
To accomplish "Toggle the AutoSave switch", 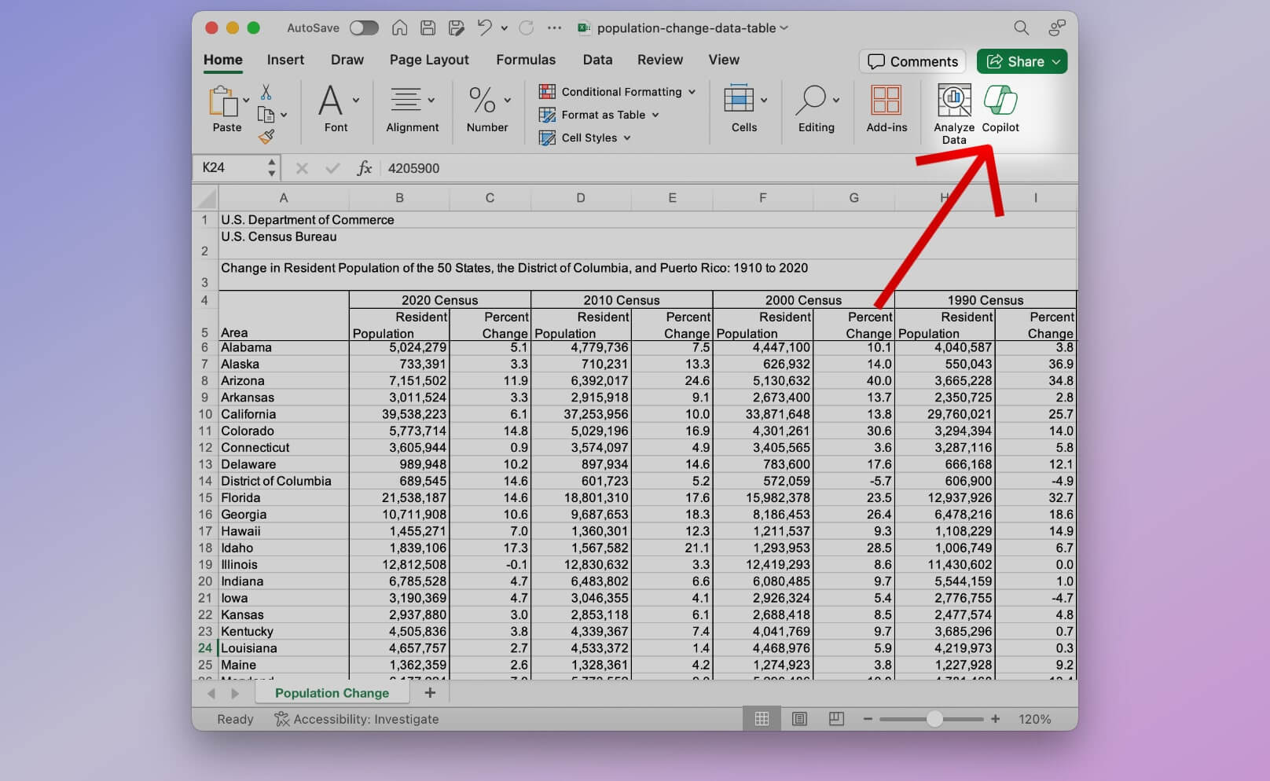I will (364, 28).
